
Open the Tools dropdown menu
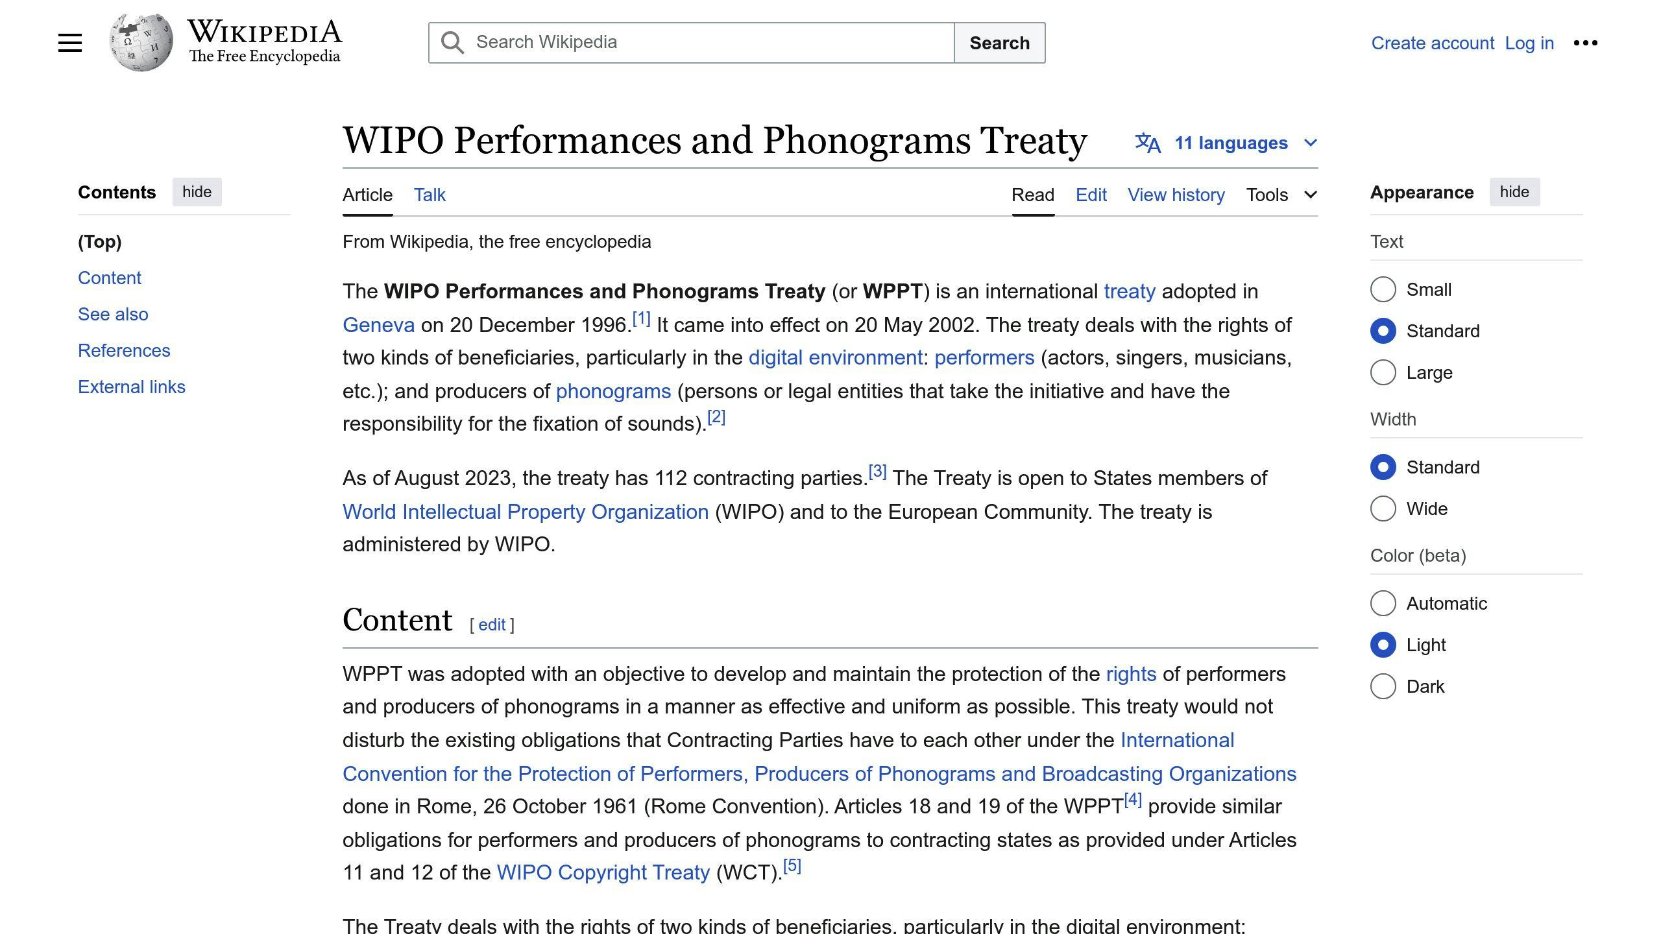1281,195
